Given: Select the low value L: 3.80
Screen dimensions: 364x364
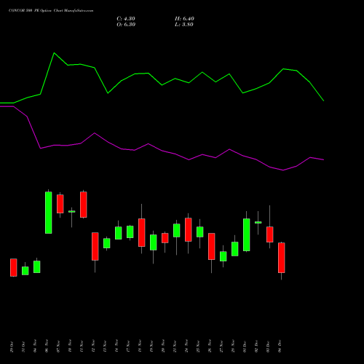Looking at the screenshot, I should click(x=184, y=25).
